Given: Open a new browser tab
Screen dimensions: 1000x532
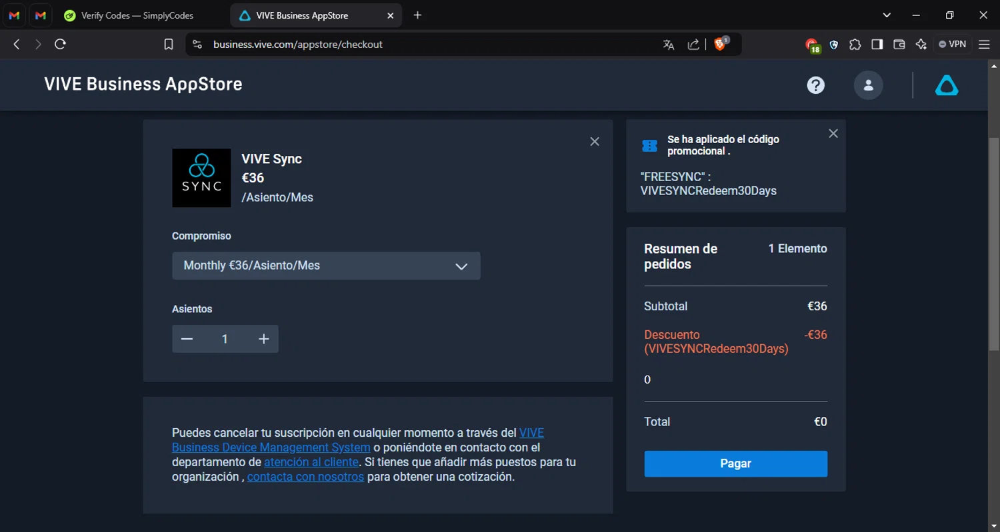Looking at the screenshot, I should point(417,15).
